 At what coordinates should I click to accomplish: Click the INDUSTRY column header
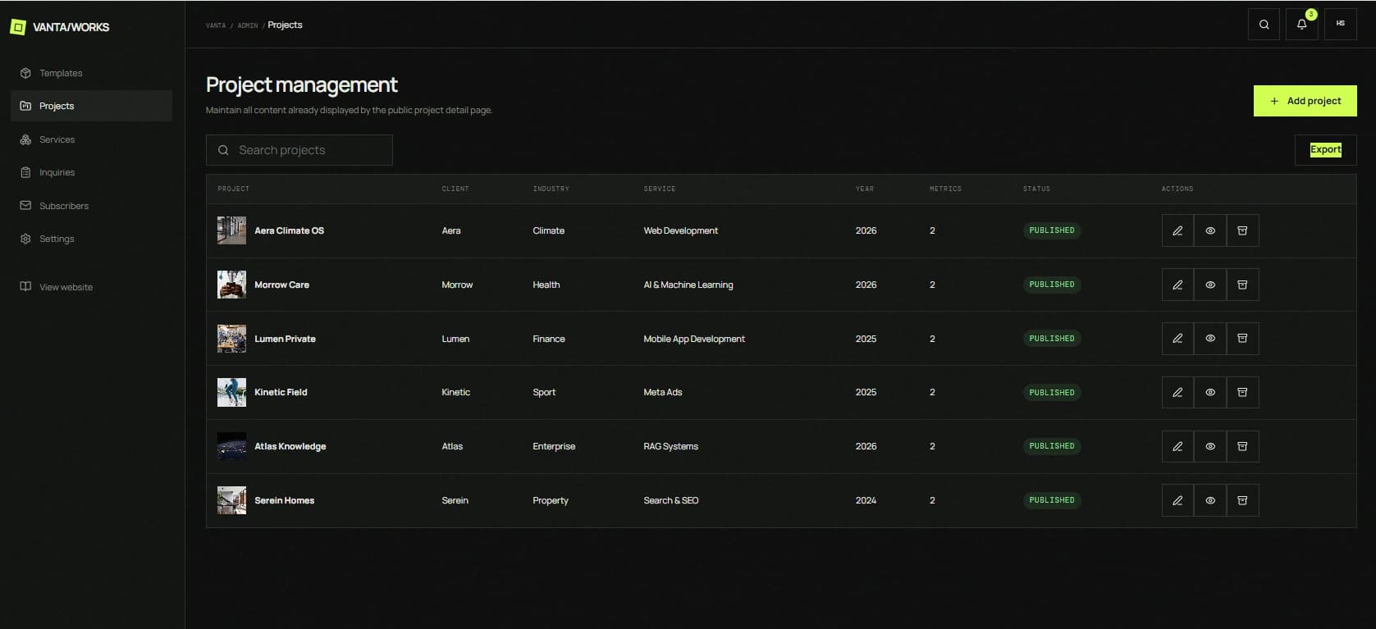click(x=551, y=189)
